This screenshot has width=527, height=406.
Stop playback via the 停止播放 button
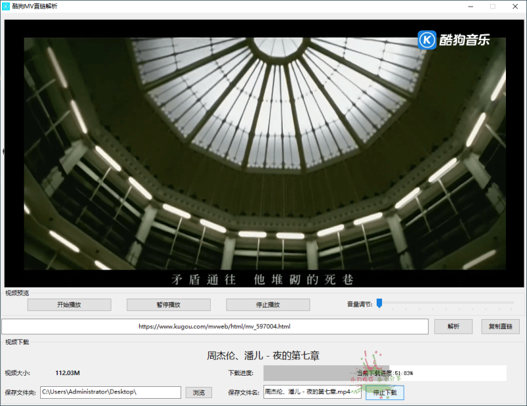coord(267,304)
